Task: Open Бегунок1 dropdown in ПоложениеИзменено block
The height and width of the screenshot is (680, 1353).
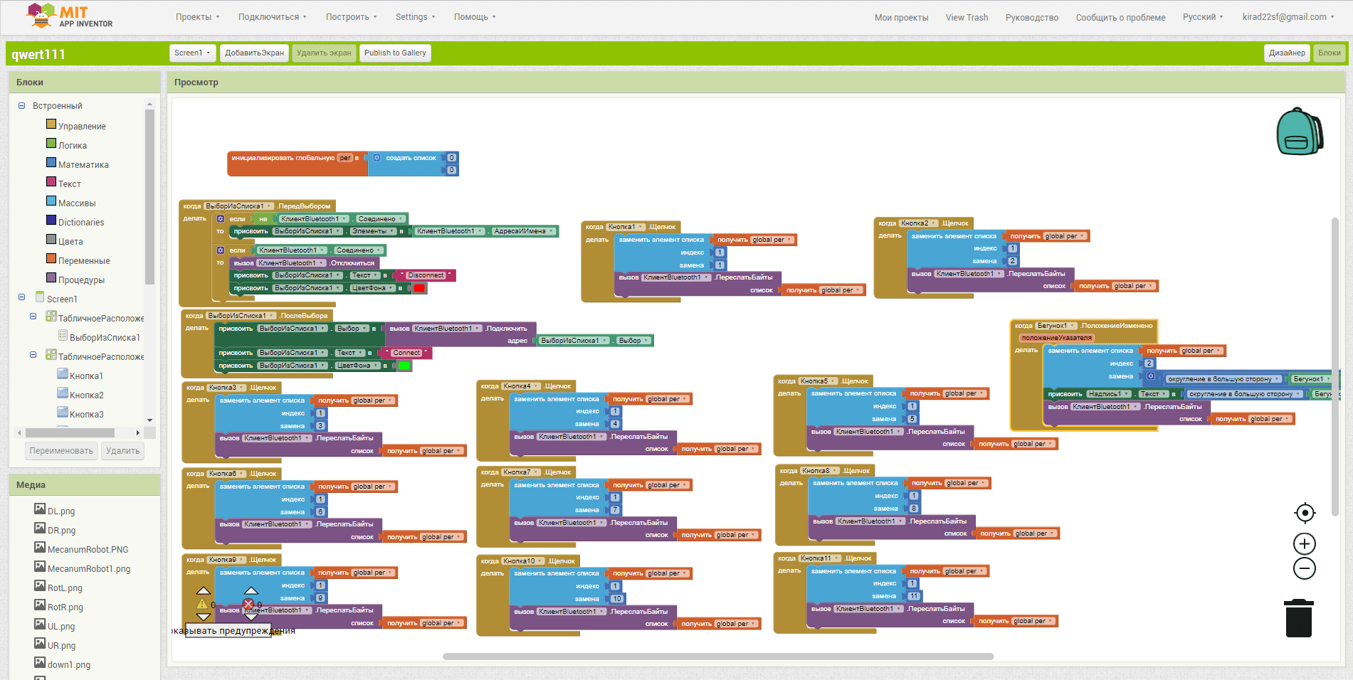Action: [1056, 326]
